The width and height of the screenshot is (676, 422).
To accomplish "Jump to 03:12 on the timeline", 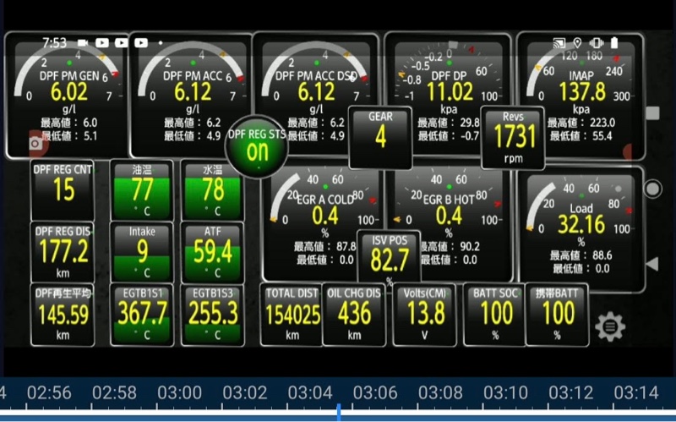I will click(x=571, y=392).
